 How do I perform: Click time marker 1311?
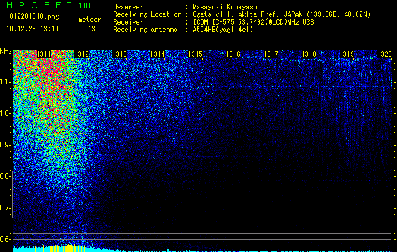point(44,54)
